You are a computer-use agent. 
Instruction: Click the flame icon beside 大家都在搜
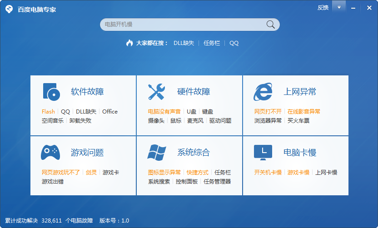129,43
